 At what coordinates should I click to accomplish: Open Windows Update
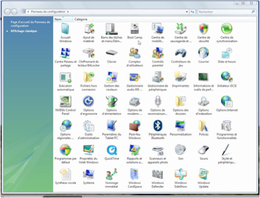204,178
